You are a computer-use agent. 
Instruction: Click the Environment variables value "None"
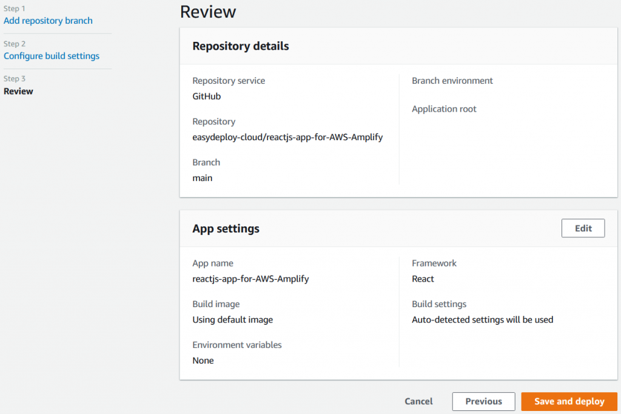tap(203, 360)
